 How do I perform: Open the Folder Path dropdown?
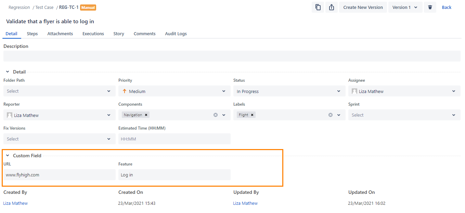click(x=60, y=91)
